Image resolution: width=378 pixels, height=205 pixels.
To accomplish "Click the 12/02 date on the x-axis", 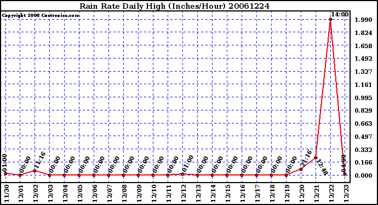I will coord(36,194).
